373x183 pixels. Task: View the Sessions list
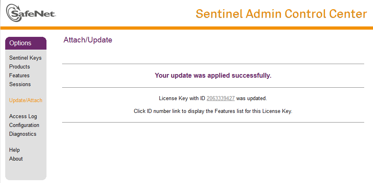coord(20,84)
